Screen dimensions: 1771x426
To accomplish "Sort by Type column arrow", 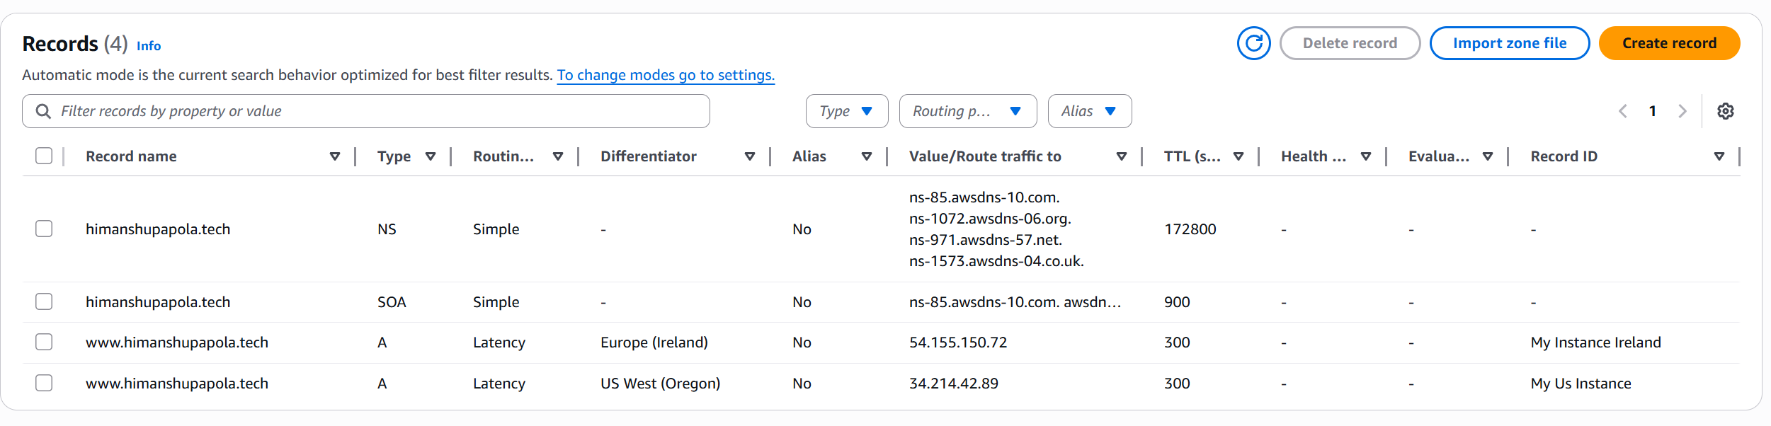I will [430, 156].
